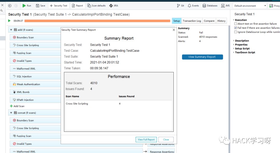Screen dimensions: 280x153
Task: Click the Close button in dialog
Action: click(166, 140)
